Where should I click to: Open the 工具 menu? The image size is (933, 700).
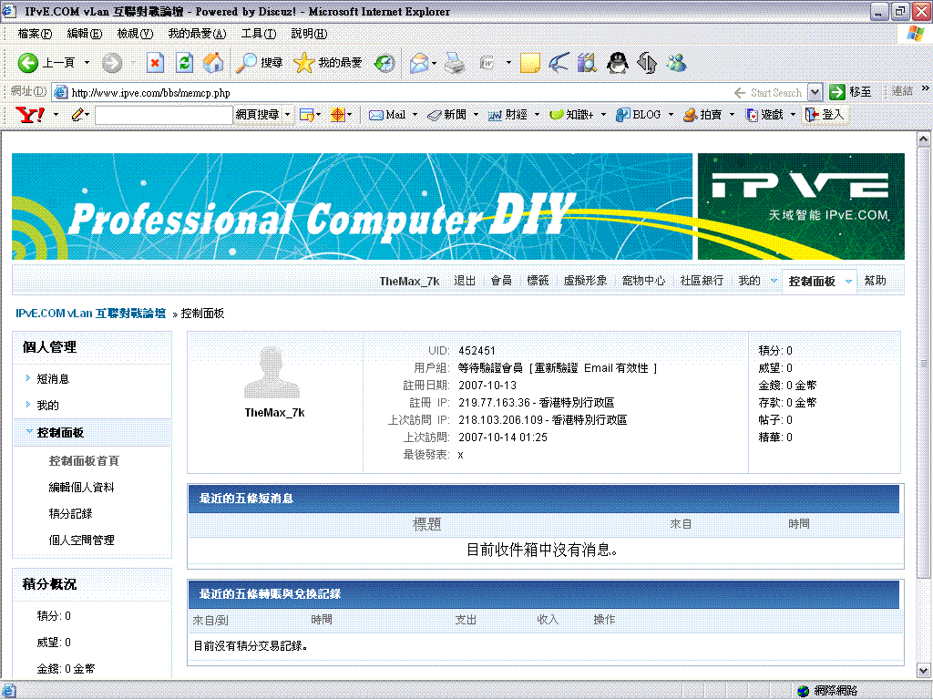(258, 34)
